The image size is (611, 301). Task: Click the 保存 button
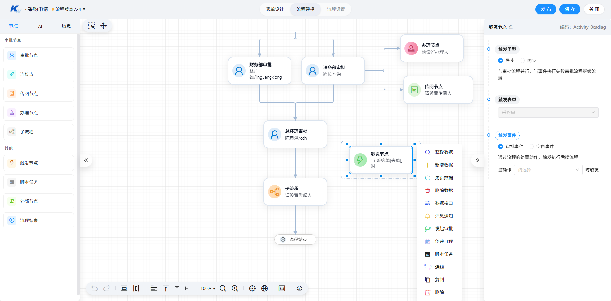(570, 9)
